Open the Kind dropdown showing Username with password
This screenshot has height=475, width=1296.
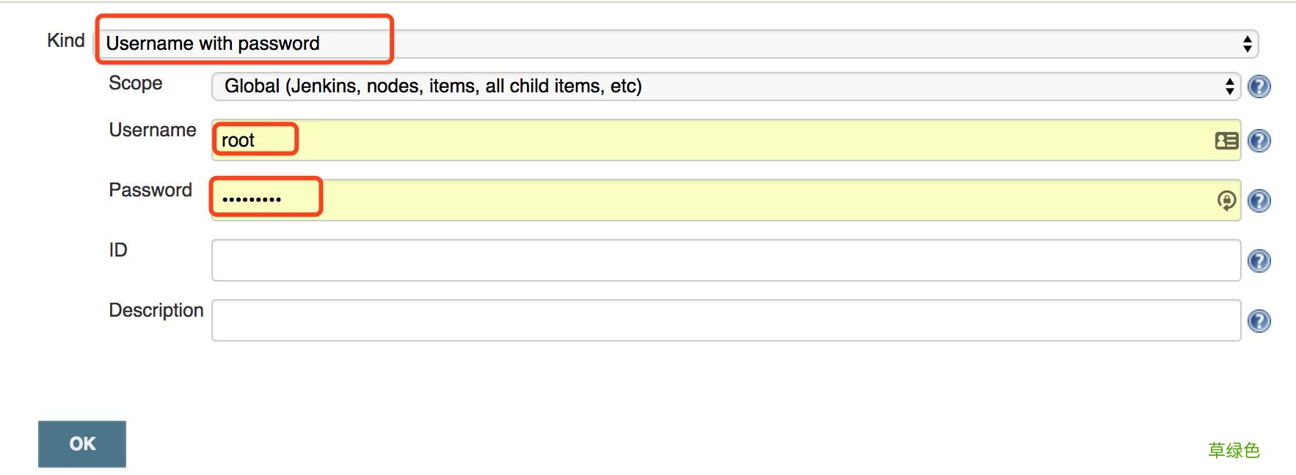(x=677, y=44)
